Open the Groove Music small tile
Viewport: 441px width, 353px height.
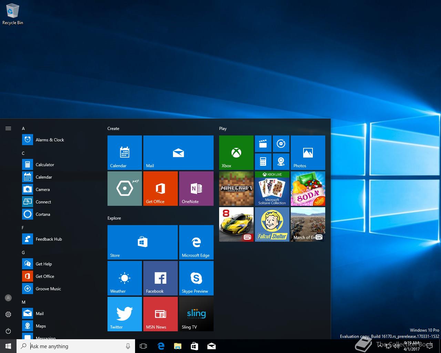tap(281, 144)
